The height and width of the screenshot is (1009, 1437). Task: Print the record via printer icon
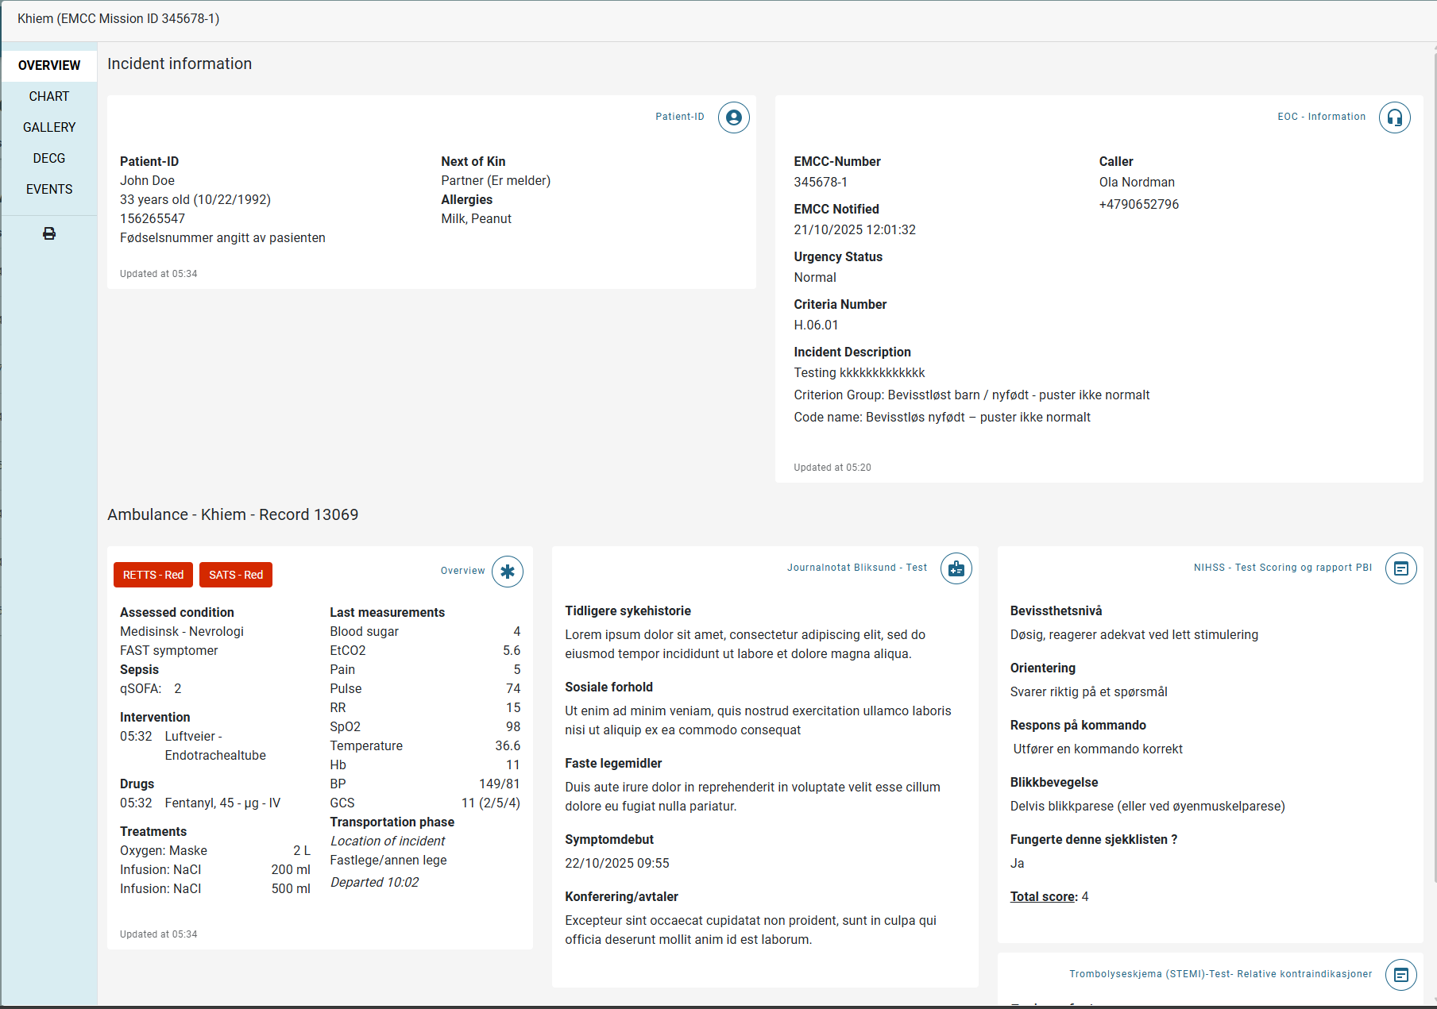point(49,233)
